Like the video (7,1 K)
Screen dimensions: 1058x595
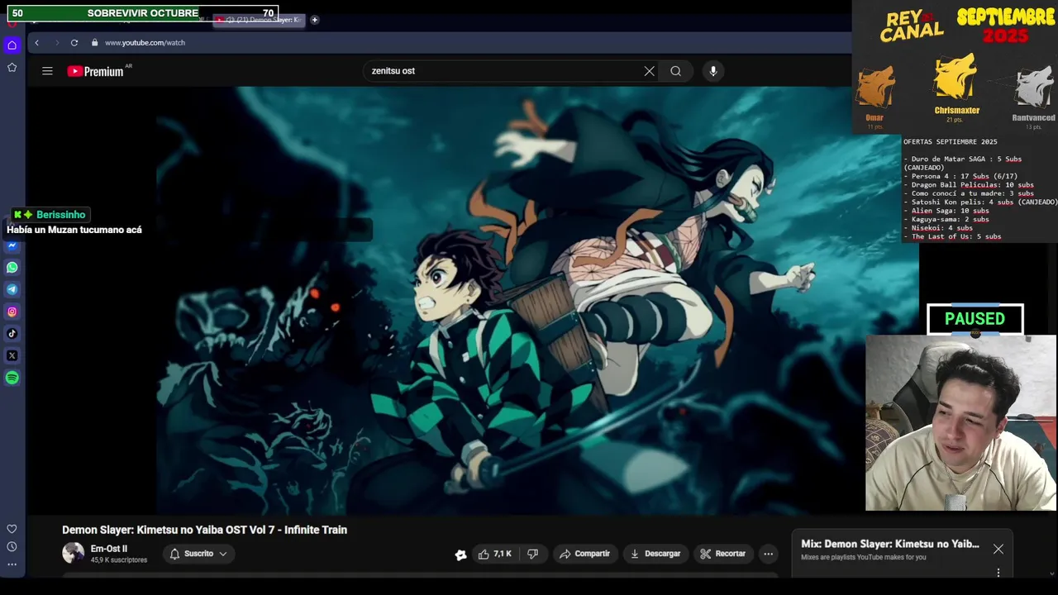pyautogui.click(x=494, y=554)
